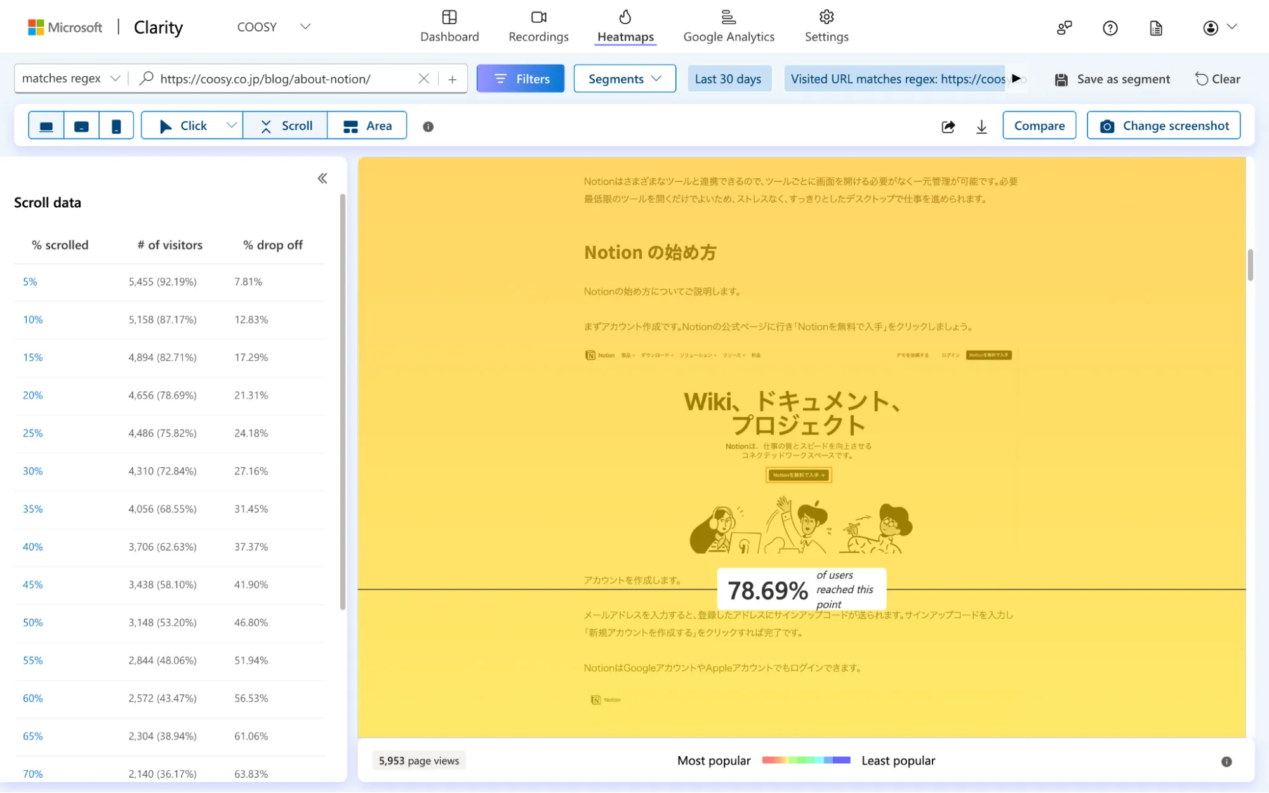Click the popularity color gradient legend
The width and height of the screenshot is (1269, 793).
(x=806, y=760)
